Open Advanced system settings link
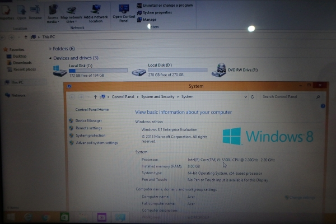 (97, 143)
